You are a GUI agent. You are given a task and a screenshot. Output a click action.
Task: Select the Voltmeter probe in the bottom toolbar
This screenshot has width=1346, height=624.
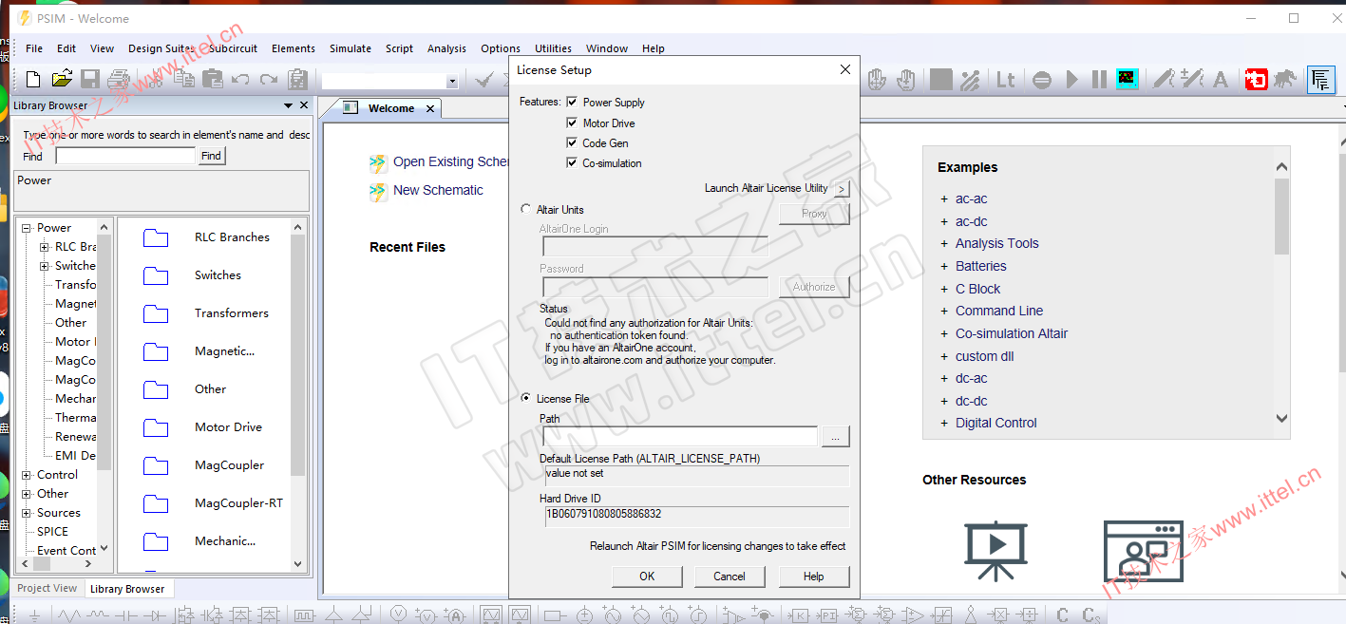pyautogui.click(x=399, y=615)
